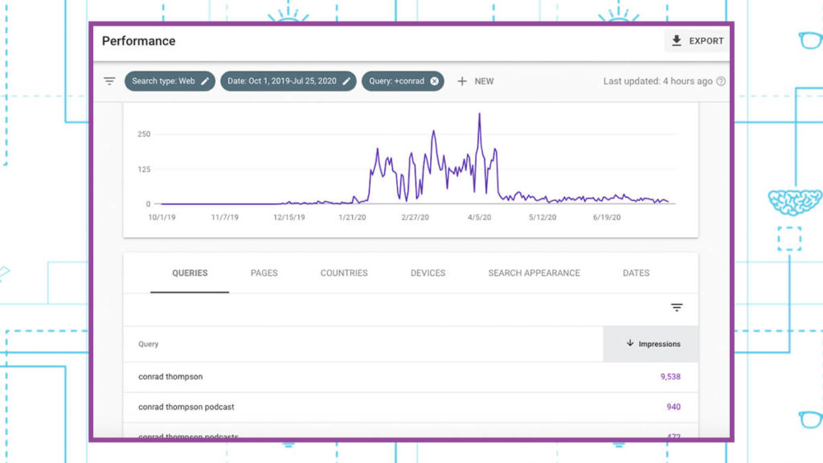Click the plus icon to add new filter
823x463 pixels.
click(x=462, y=81)
